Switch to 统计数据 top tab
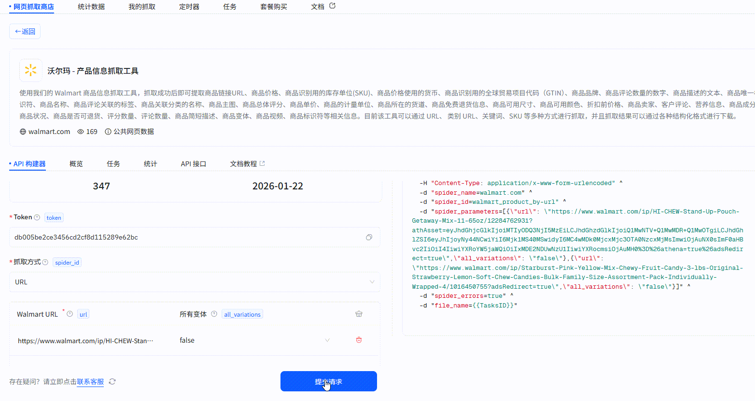 (x=91, y=7)
